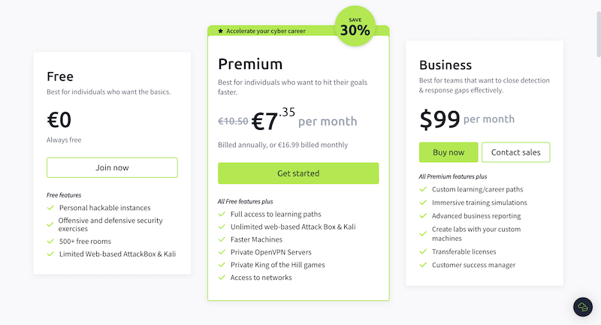Click checkmark beside Access to networks
Viewport: 601px width, 325px height.
222,278
